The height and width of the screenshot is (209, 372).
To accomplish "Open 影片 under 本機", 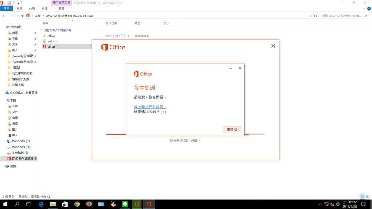I will [x=15, y=135].
